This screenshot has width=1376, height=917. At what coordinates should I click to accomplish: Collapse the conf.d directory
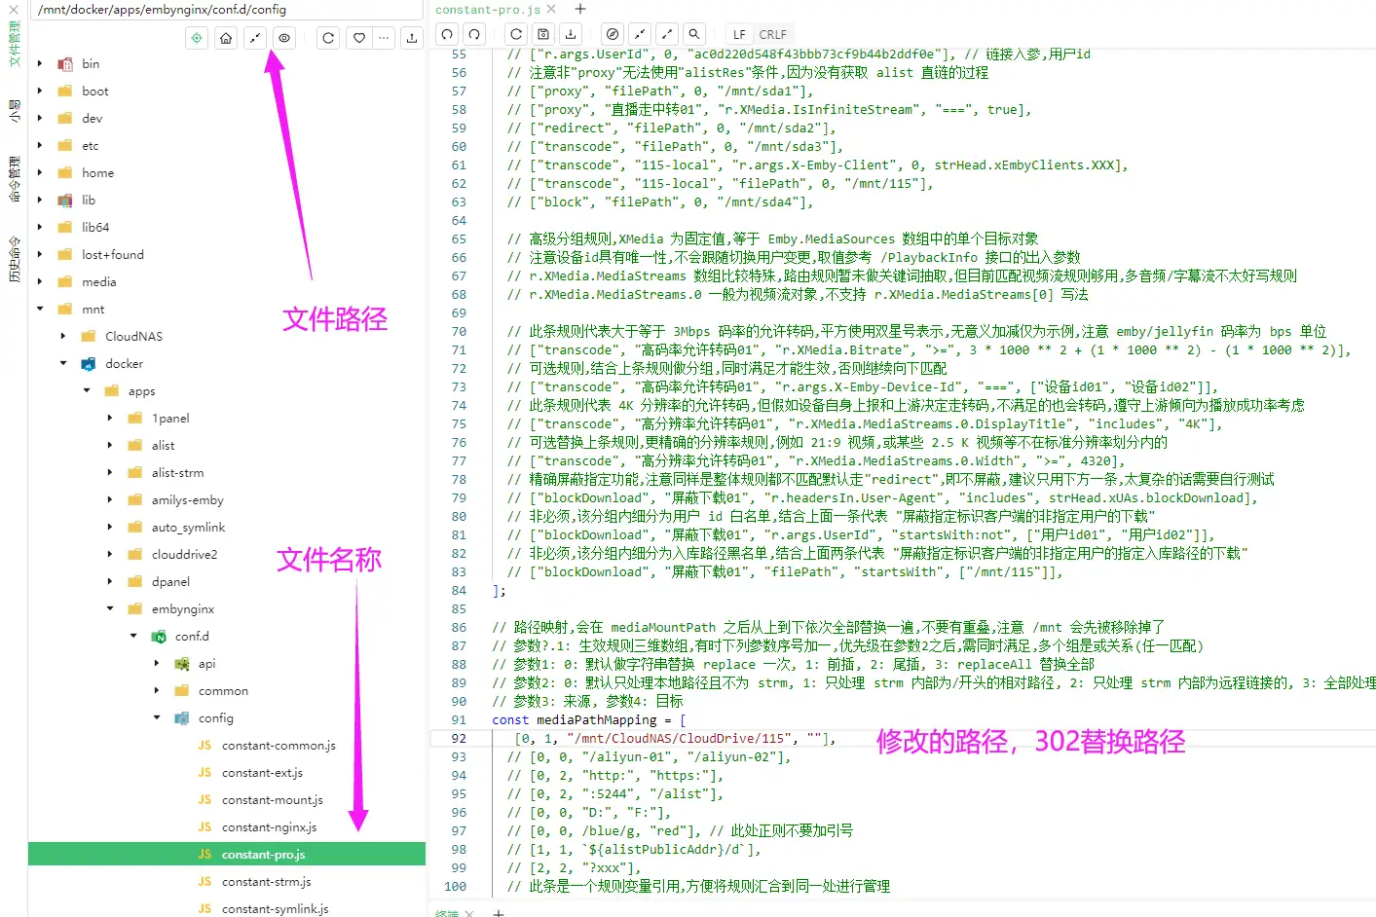131,636
